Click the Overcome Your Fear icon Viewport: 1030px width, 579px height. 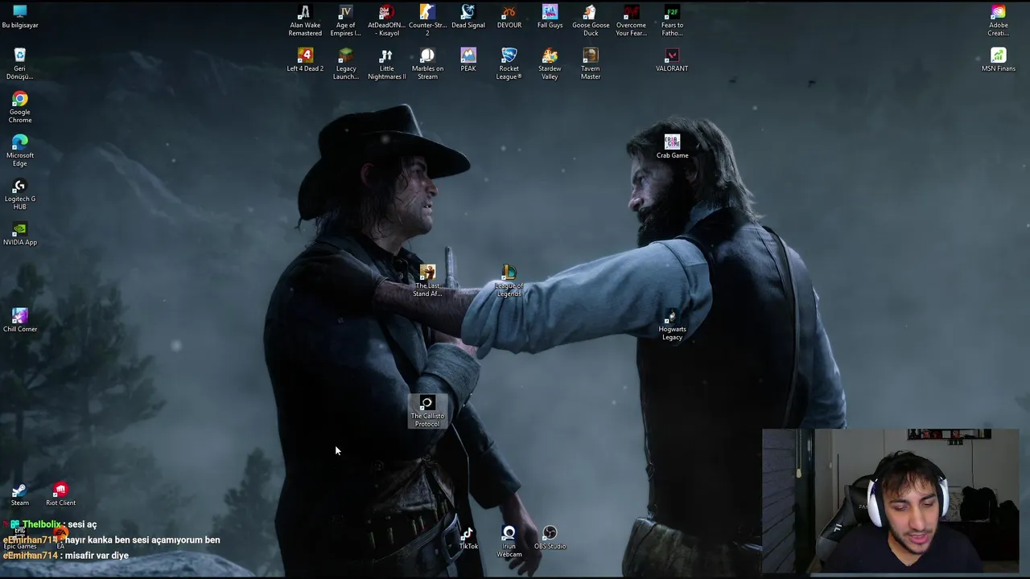(x=632, y=21)
